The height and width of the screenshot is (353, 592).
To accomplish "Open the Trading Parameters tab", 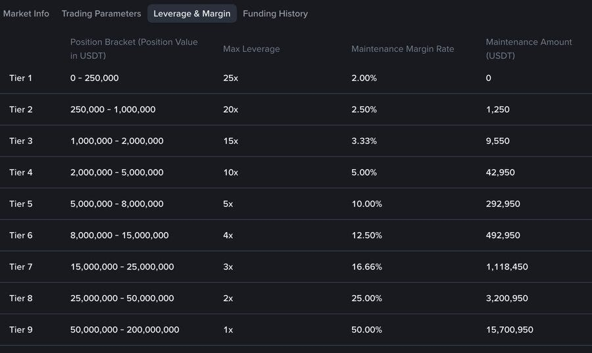I will [x=101, y=14].
